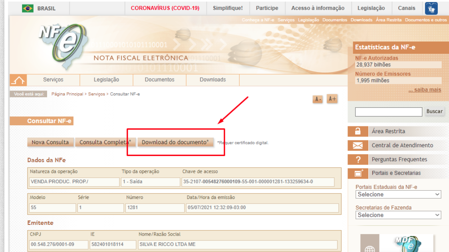The image size is (449, 252).
Task: Open the Legislação main menu
Action: click(107, 80)
